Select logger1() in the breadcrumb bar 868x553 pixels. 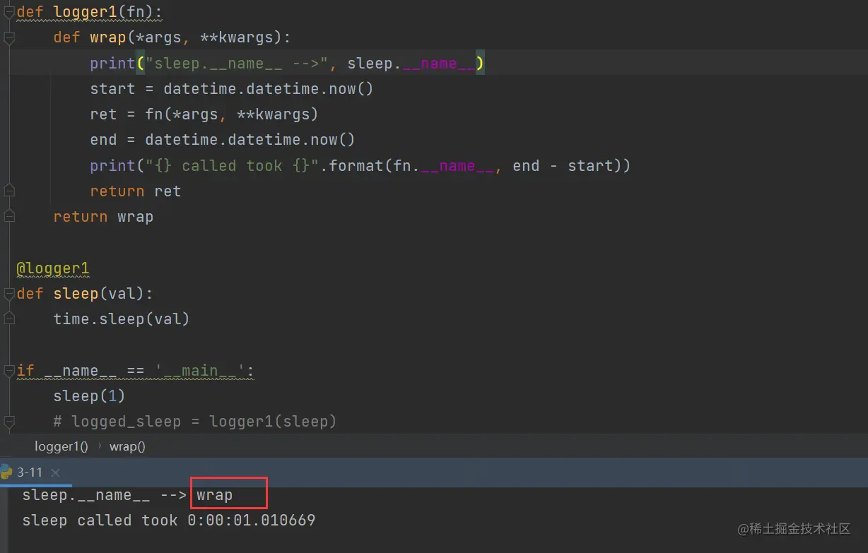[61, 446]
